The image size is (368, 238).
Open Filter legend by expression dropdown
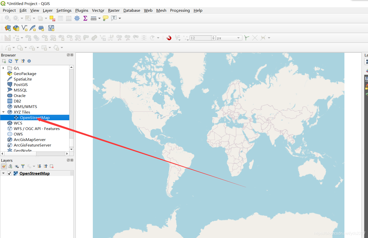(34, 166)
